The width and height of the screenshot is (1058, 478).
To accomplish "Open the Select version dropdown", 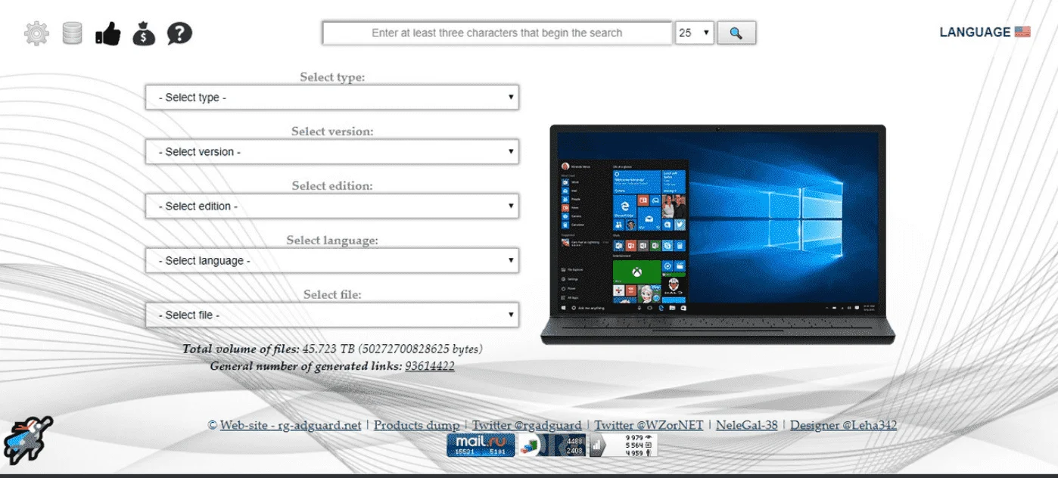I will pos(332,151).
